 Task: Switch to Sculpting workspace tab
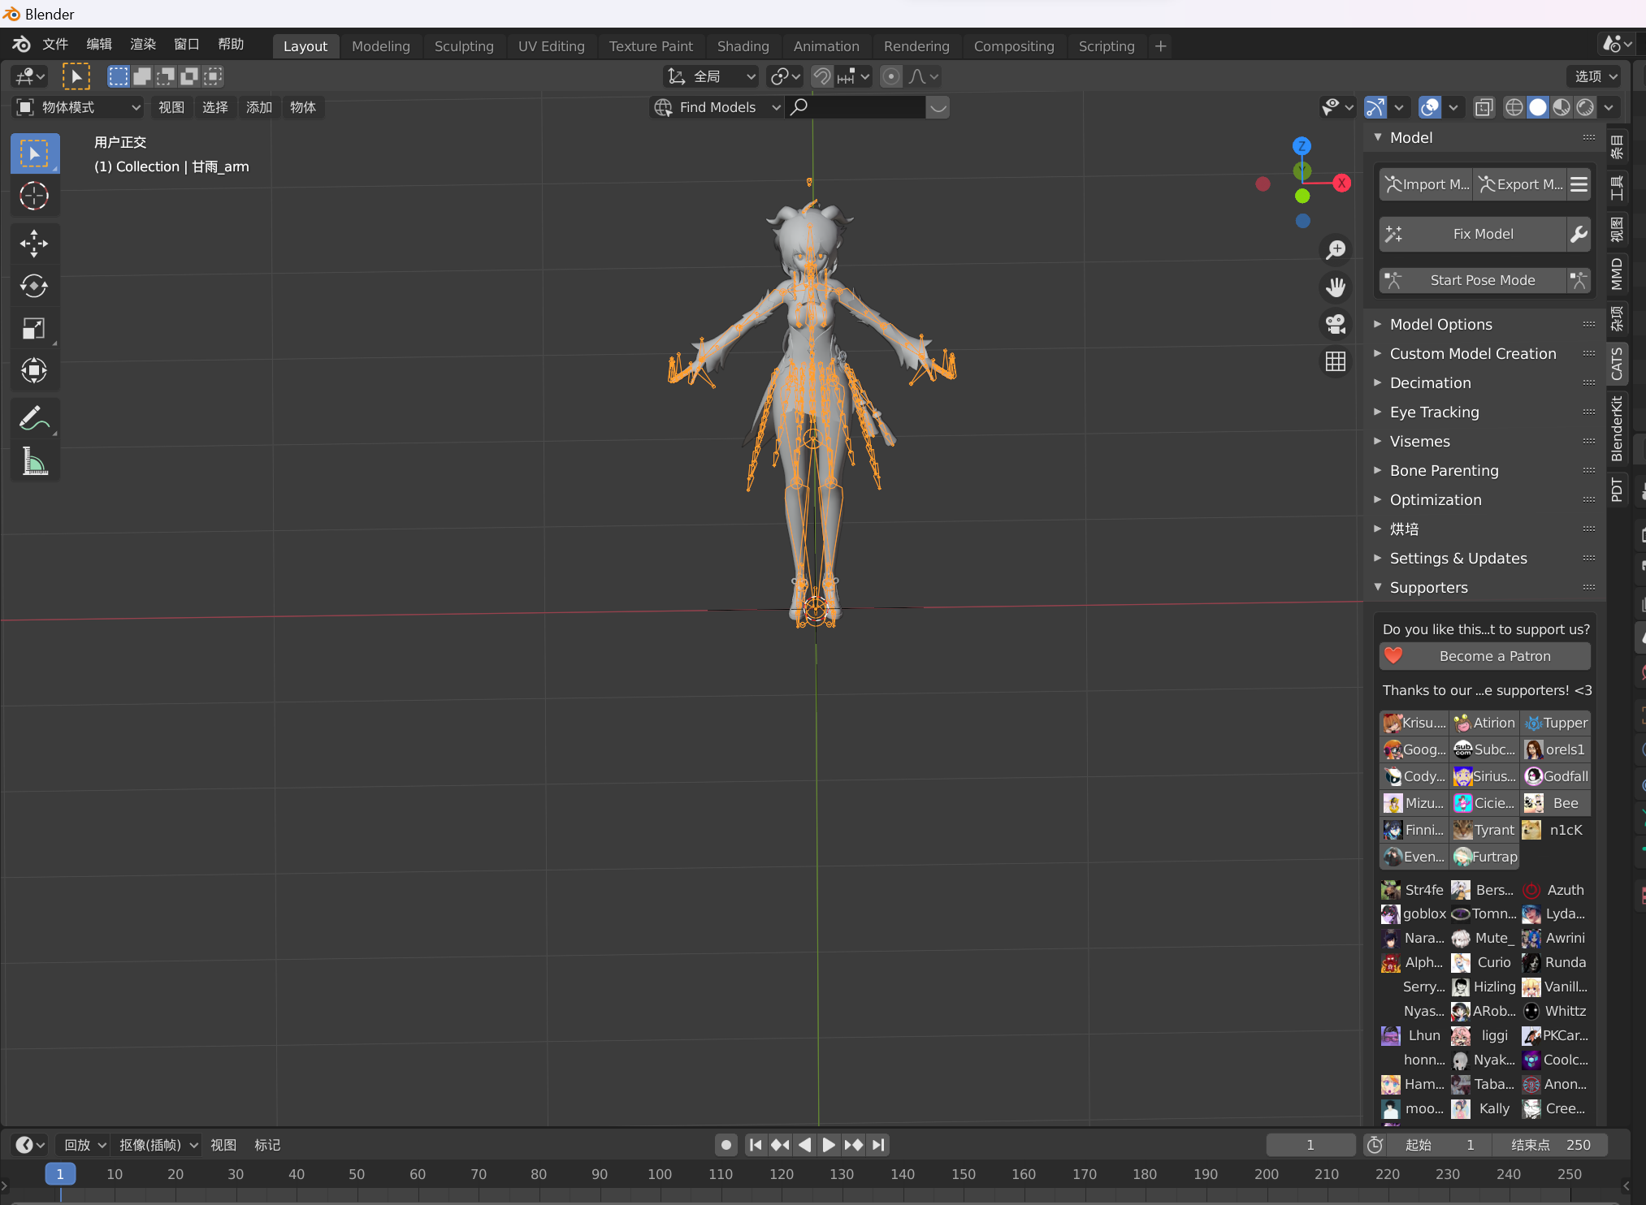(462, 46)
